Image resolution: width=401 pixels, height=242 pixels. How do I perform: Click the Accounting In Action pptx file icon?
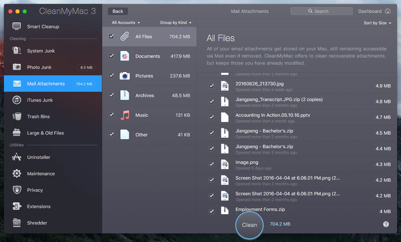[224, 117]
